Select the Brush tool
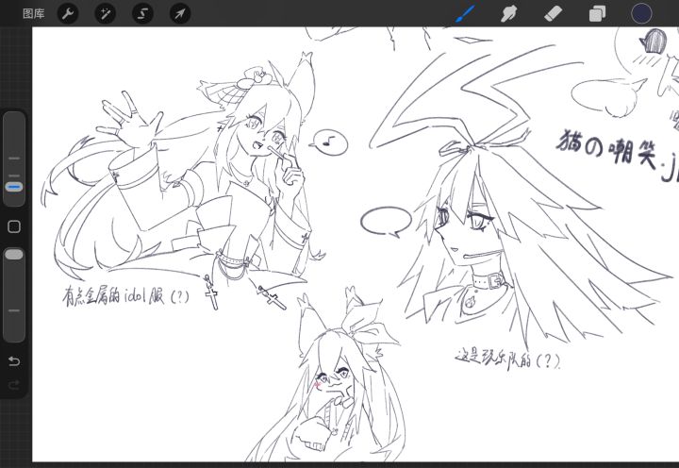The height and width of the screenshot is (468, 679). 466,14
